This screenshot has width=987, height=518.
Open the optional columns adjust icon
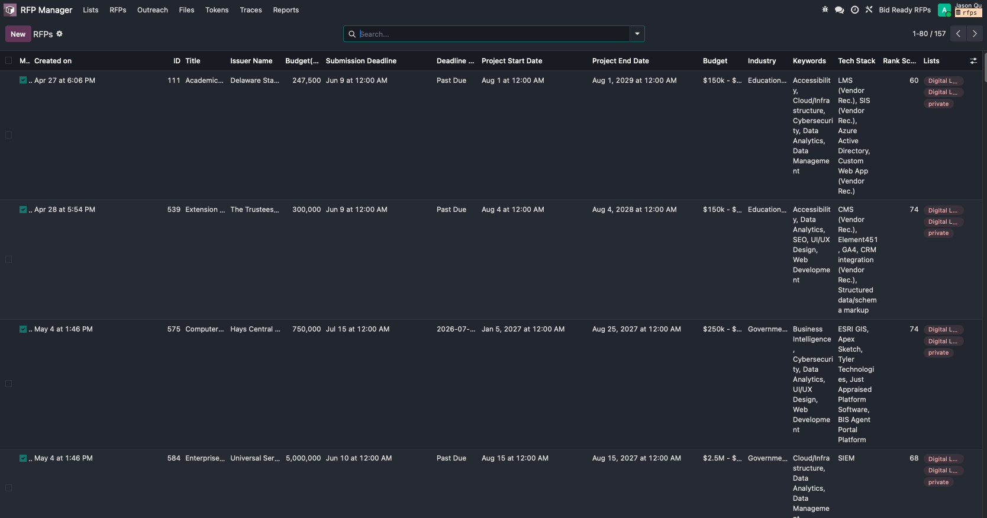click(x=973, y=61)
